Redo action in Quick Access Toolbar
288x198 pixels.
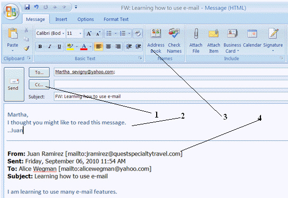[x=46, y=7]
